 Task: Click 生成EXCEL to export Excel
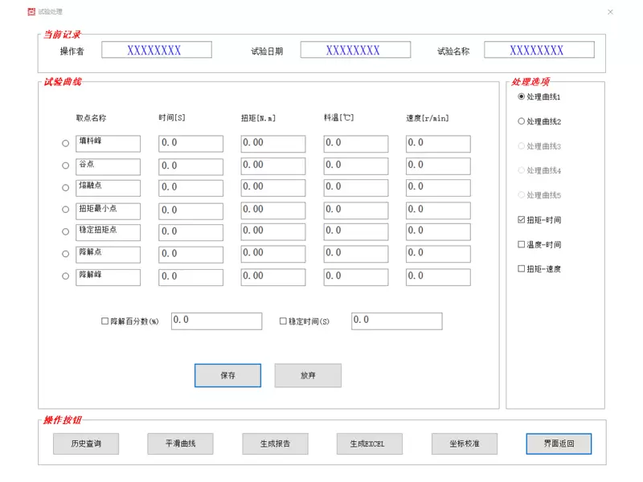(x=369, y=443)
